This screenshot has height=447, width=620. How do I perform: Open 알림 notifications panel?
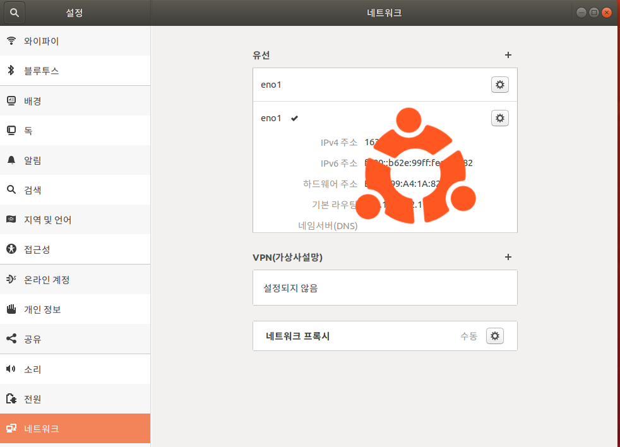pyautogui.click(x=75, y=160)
